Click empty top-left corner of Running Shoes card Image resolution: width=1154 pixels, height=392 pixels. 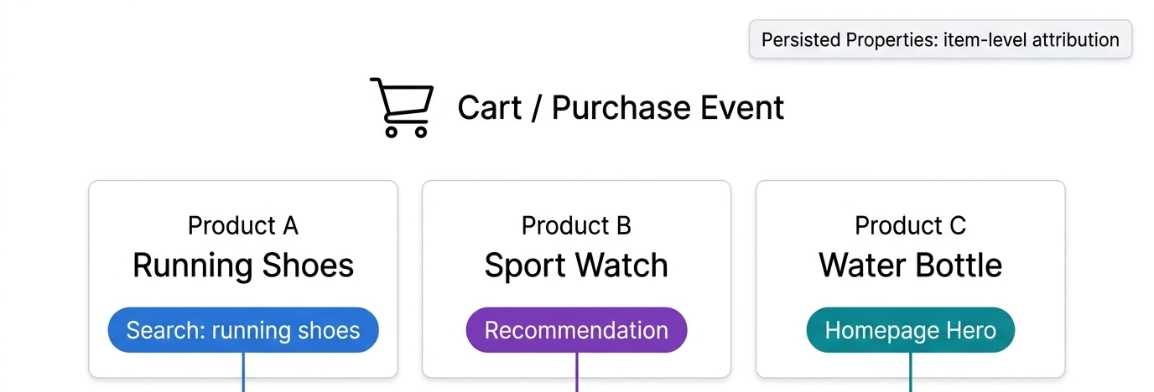pos(109,198)
